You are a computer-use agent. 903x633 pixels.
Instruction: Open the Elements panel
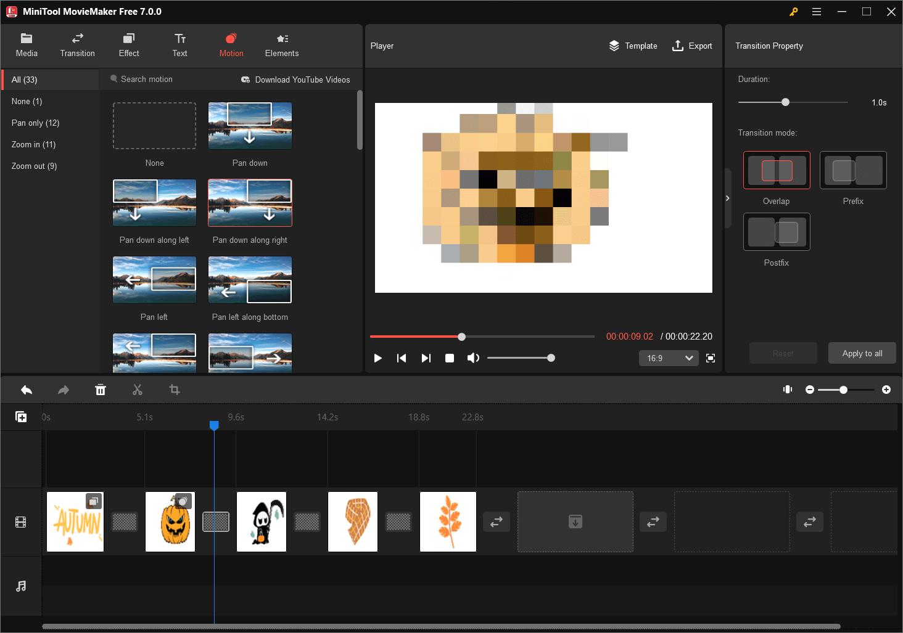coord(281,45)
